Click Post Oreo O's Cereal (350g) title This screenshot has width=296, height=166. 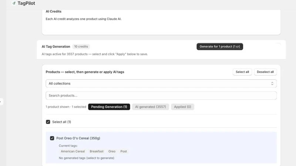78,138
